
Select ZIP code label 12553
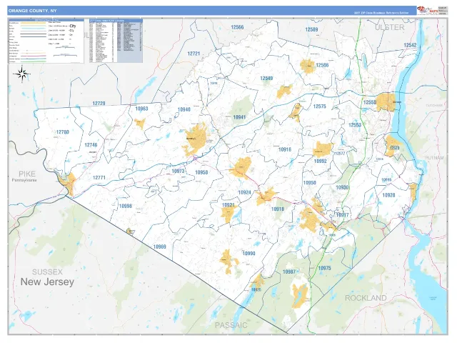point(355,125)
